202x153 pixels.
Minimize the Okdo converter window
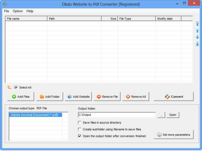click(177, 3)
